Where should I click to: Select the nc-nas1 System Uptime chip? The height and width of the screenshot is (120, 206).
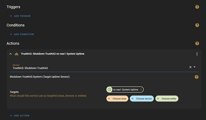coord(125,89)
